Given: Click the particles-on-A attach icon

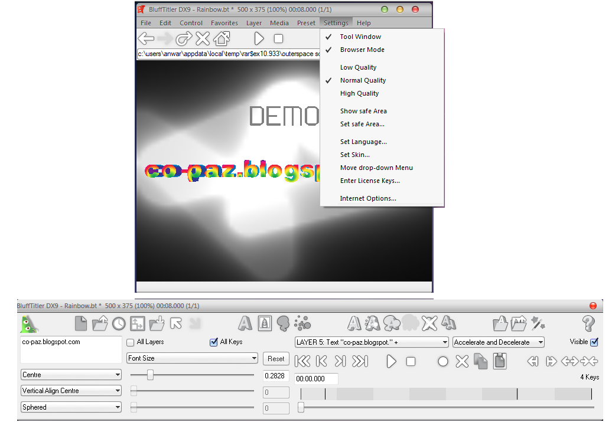Looking at the screenshot, I should coord(372,323).
